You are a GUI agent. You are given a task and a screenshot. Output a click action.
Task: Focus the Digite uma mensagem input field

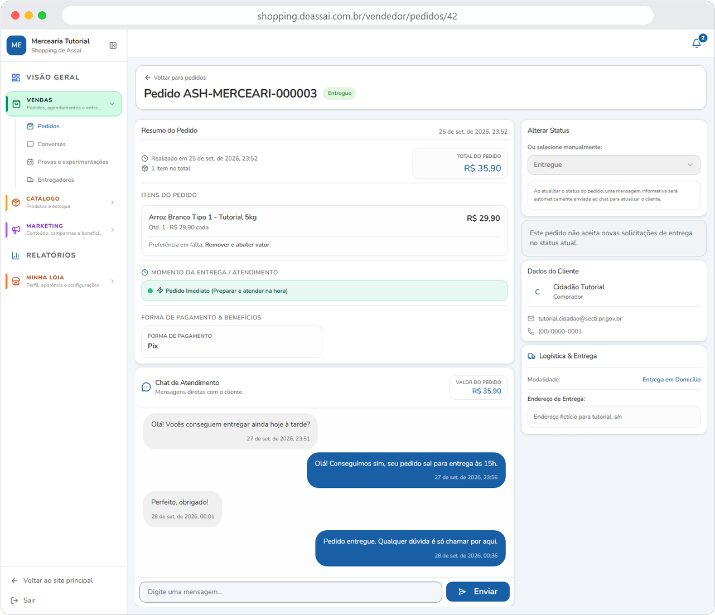[291, 592]
